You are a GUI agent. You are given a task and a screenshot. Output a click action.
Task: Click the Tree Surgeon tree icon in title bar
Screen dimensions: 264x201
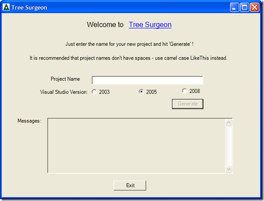point(6,7)
